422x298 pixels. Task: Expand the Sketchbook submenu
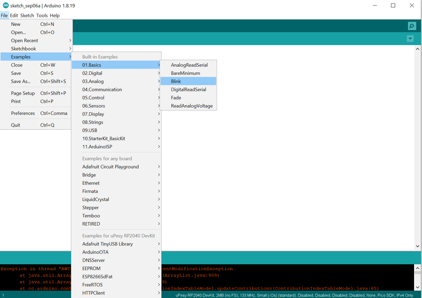coord(36,49)
